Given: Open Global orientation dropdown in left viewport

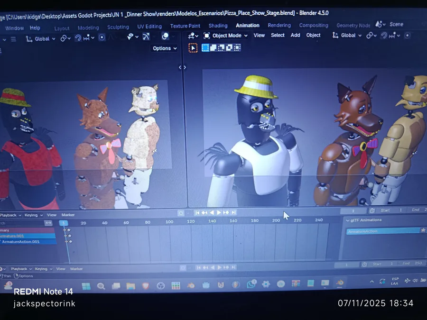Looking at the screenshot, I should coord(41,39).
